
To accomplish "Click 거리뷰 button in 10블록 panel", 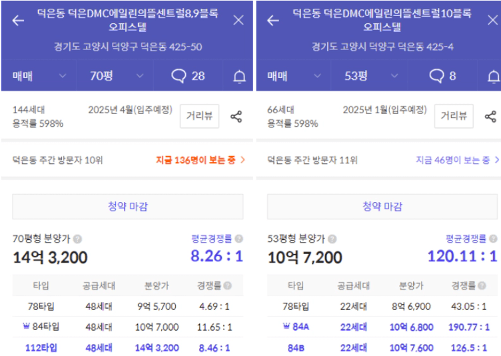I will click(x=454, y=116).
